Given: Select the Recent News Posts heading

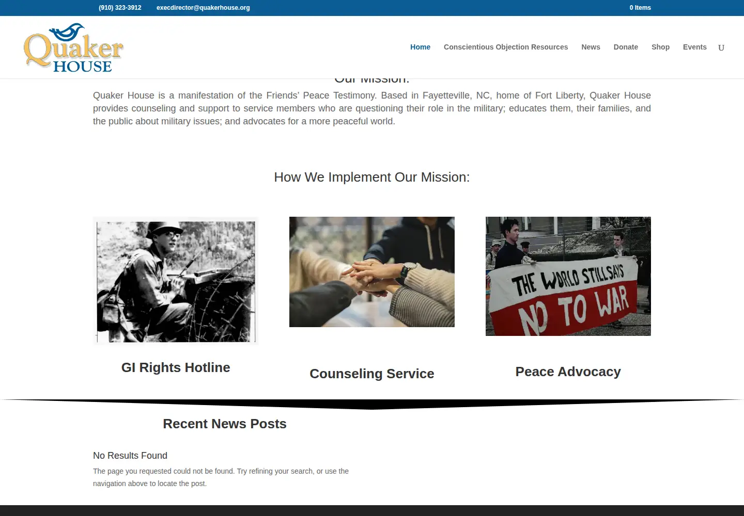Looking at the screenshot, I should pyautogui.click(x=225, y=424).
